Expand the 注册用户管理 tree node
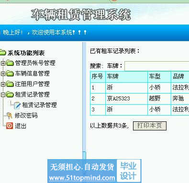The width and height of the screenshot is (189, 183). coord(3,84)
